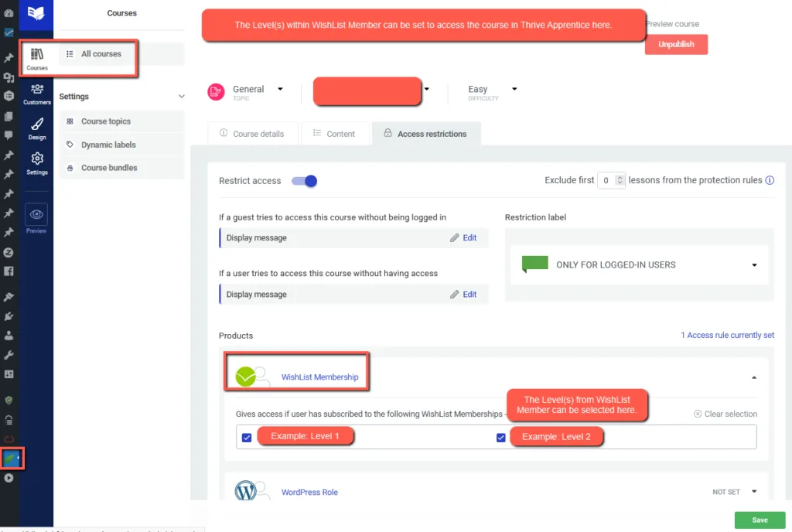Collapse the WishList Membership product section
The width and height of the screenshot is (792, 532).
pyautogui.click(x=755, y=377)
